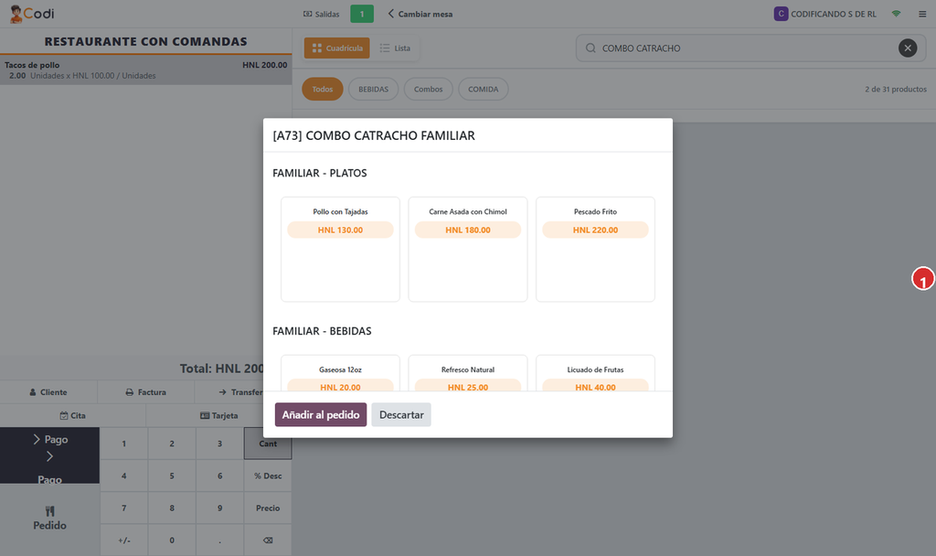
Task: Tap numpad key 4
Action: click(x=124, y=476)
